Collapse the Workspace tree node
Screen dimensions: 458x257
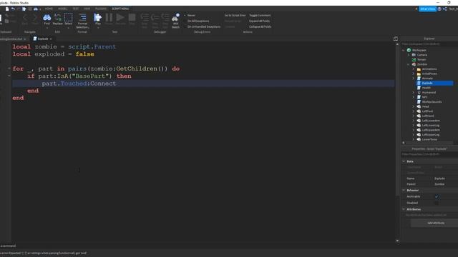(404, 50)
